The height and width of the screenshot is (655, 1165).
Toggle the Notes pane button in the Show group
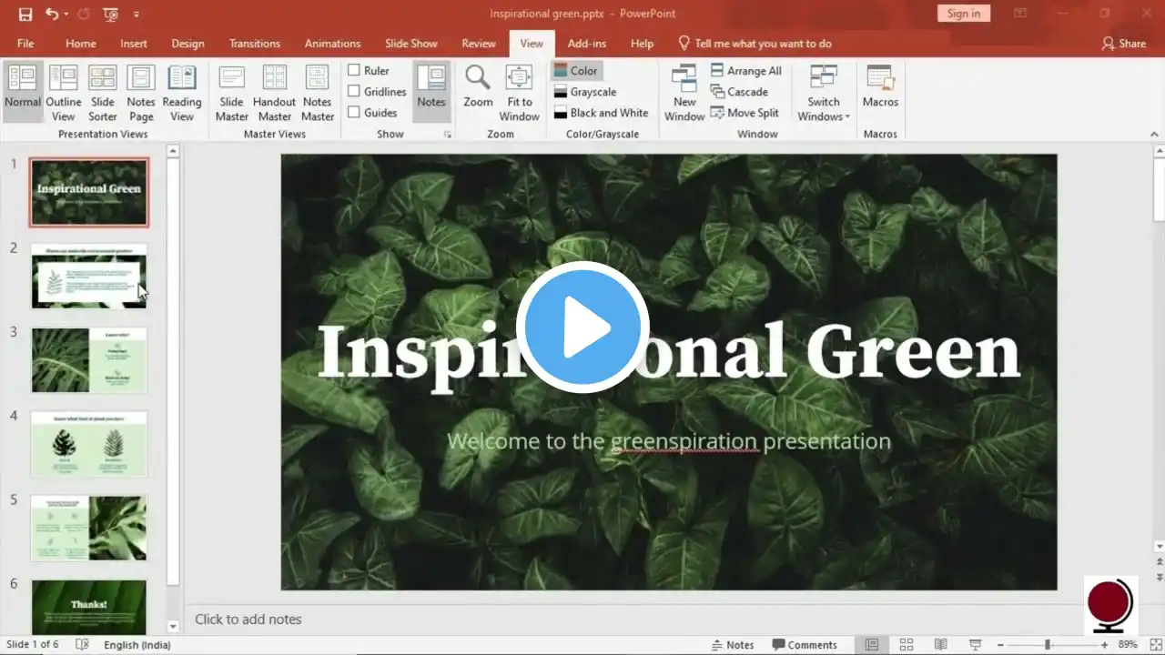[x=431, y=91]
